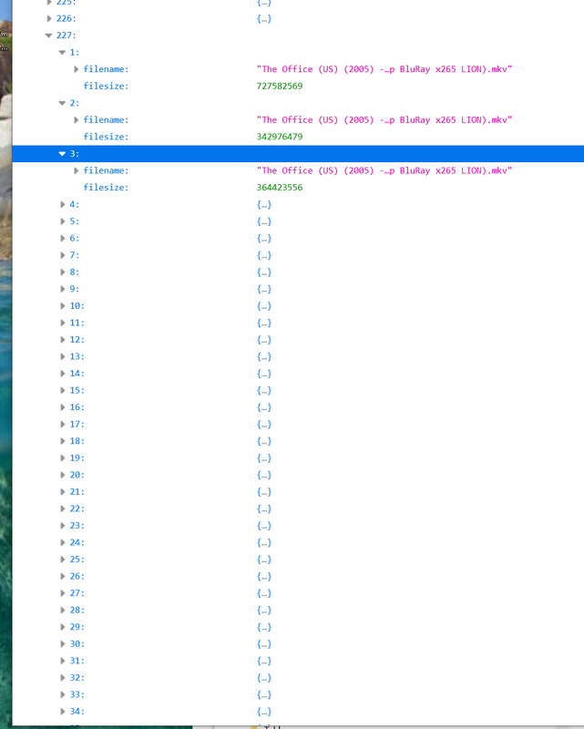Expand entry 16

(63, 407)
